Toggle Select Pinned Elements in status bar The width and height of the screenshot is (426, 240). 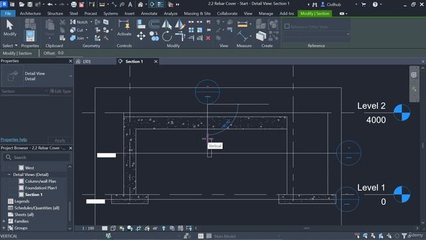click(373, 235)
